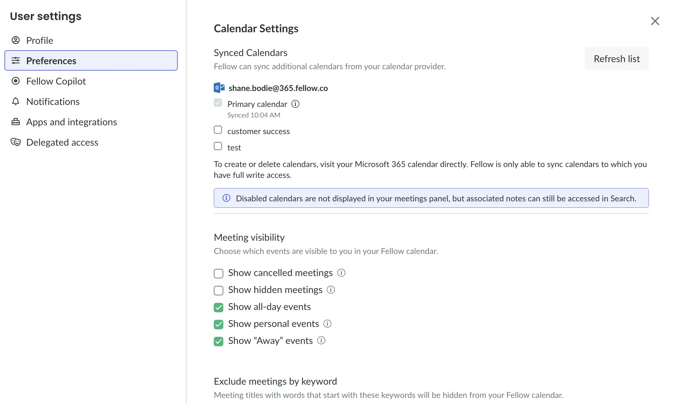Turn on Show hidden meetings checkbox
This screenshot has width=673, height=404.
(x=219, y=290)
